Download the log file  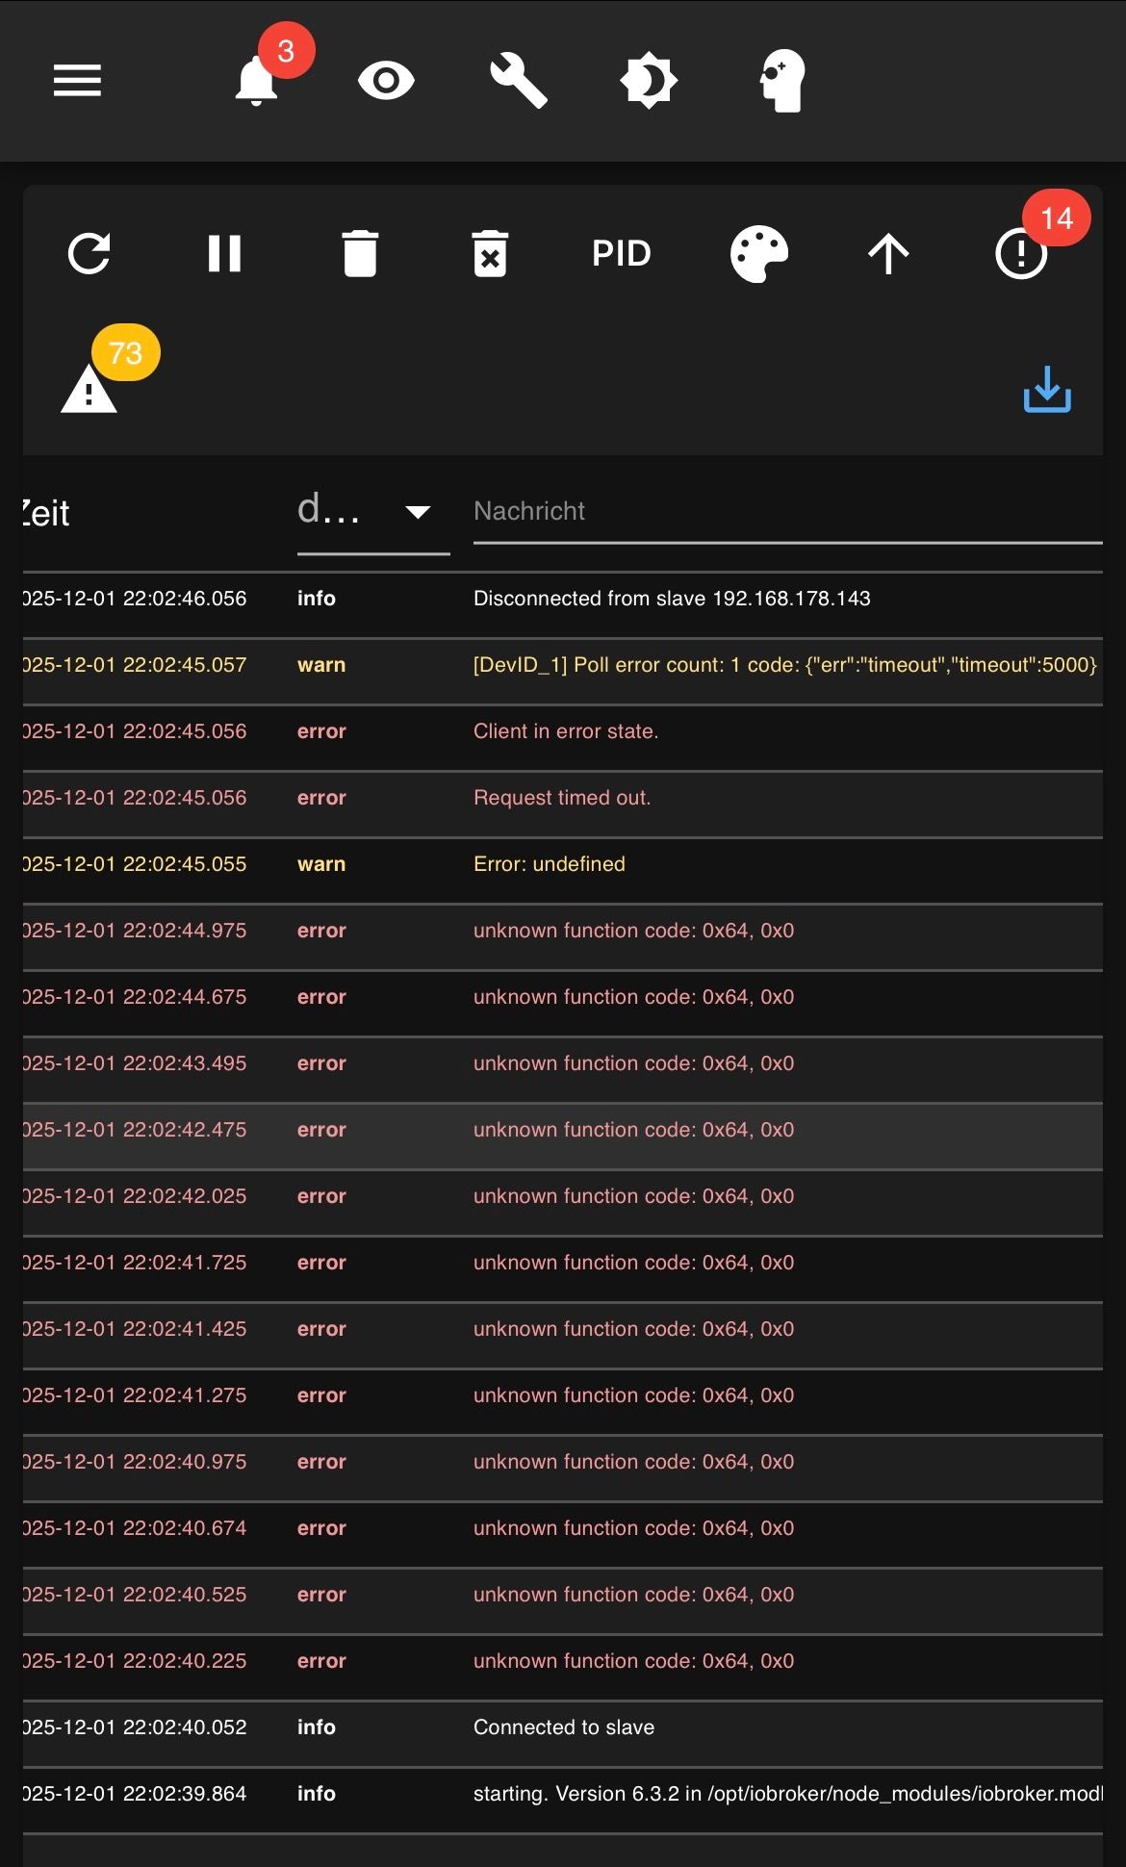pyautogui.click(x=1047, y=390)
